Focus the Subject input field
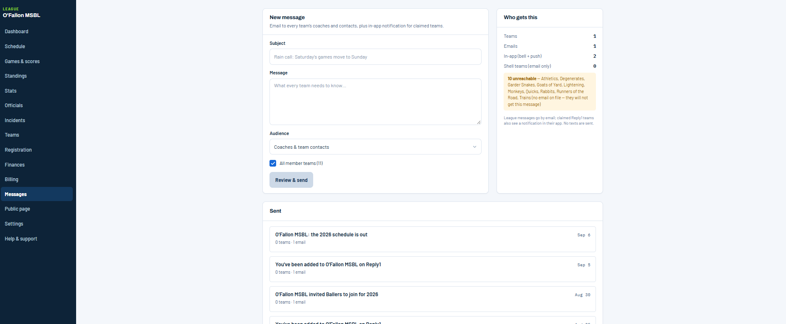The height and width of the screenshot is (324, 786). click(x=376, y=57)
